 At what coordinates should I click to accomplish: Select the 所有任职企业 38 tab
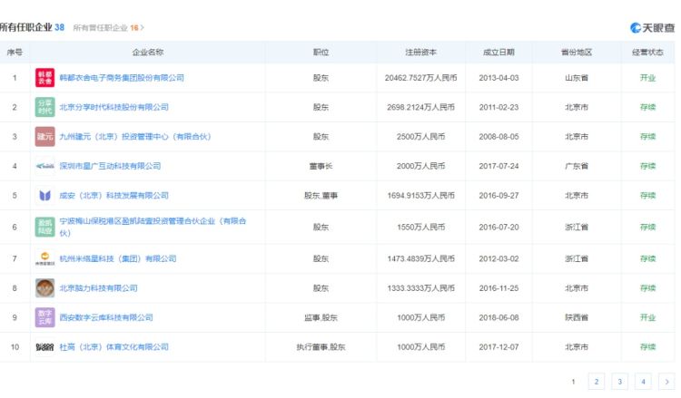point(32,27)
